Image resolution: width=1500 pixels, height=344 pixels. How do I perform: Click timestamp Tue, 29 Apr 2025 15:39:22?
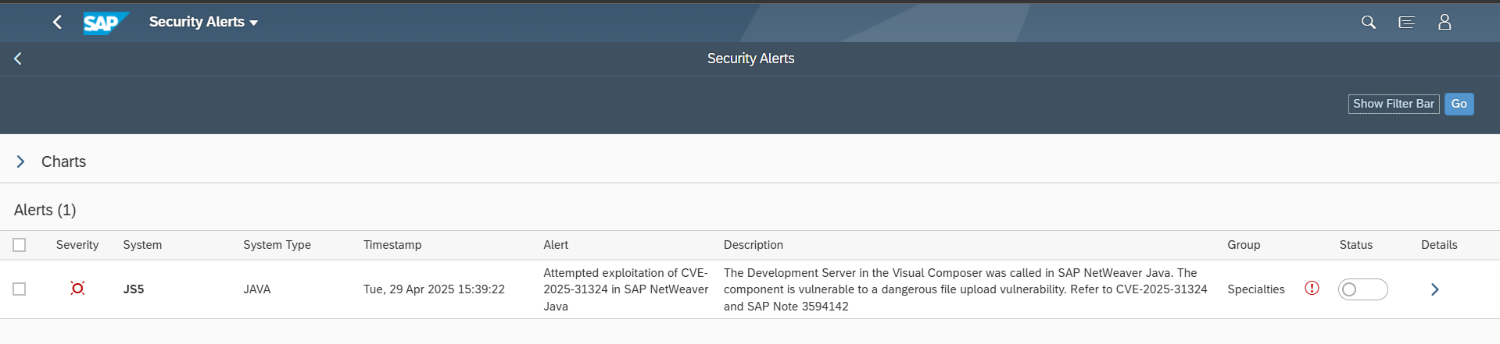(x=434, y=289)
